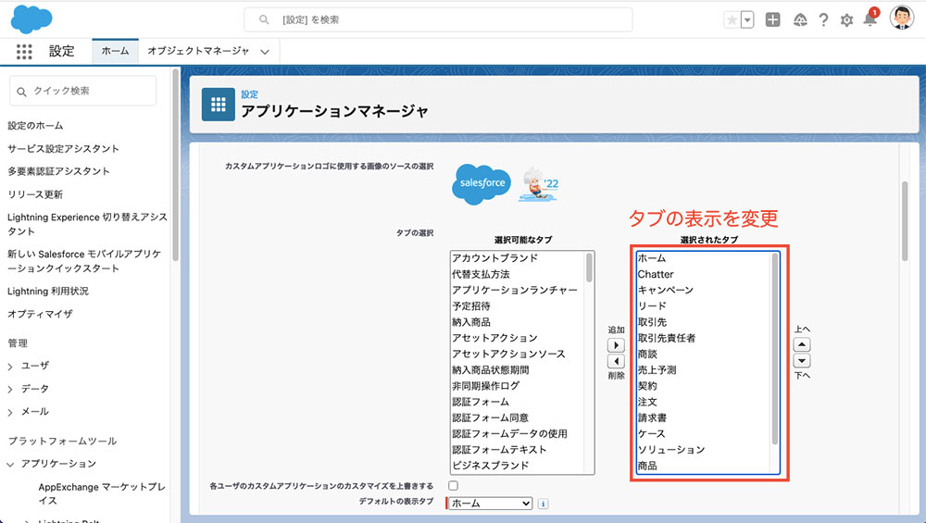Screen dimensions: 926x523
Task: Select 商品 in selected tabs
Action: click(x=647, y=466)
